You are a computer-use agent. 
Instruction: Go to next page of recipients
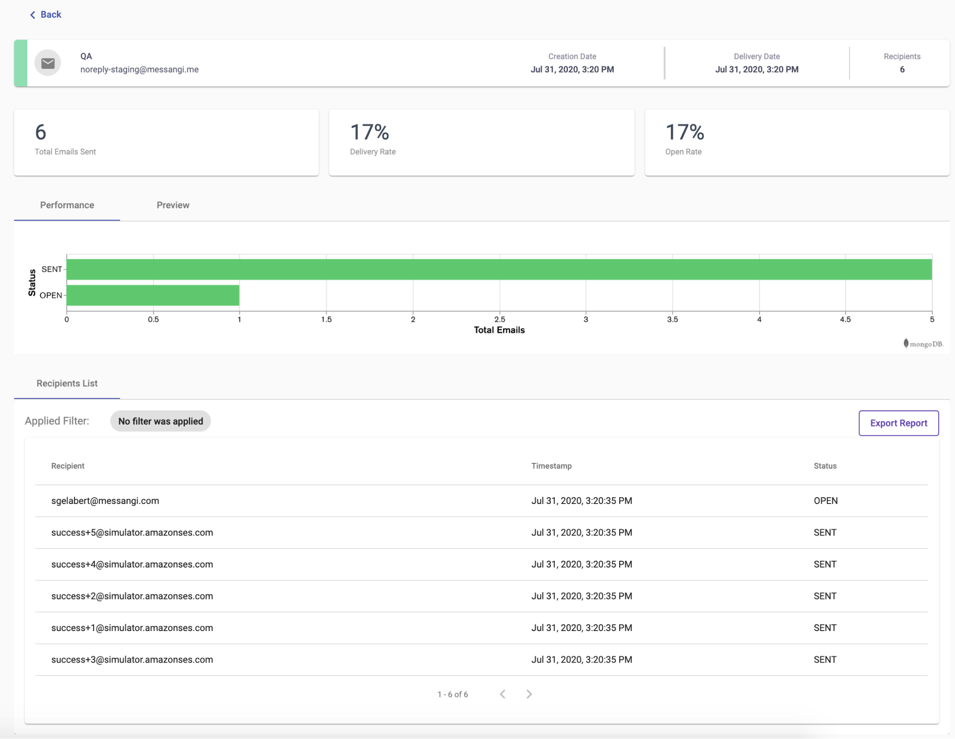529,694
